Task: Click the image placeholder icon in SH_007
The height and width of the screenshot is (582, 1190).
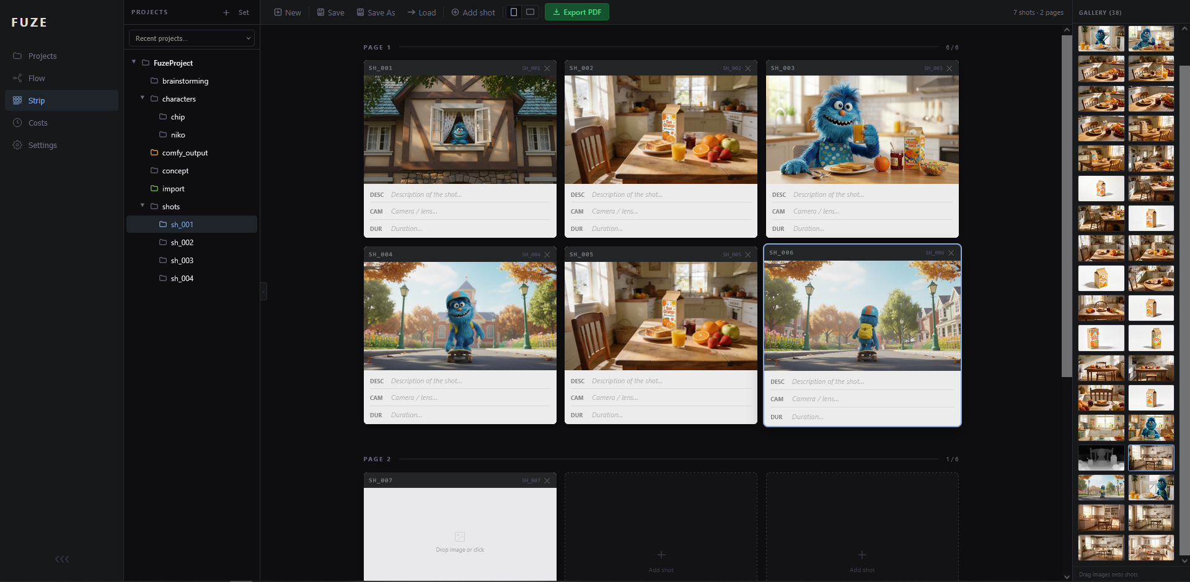Action: click(x=460, y=537)
